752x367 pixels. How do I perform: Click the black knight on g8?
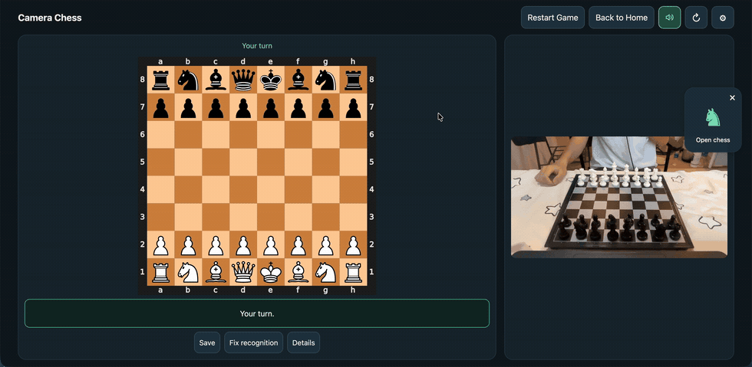[326, 80]
